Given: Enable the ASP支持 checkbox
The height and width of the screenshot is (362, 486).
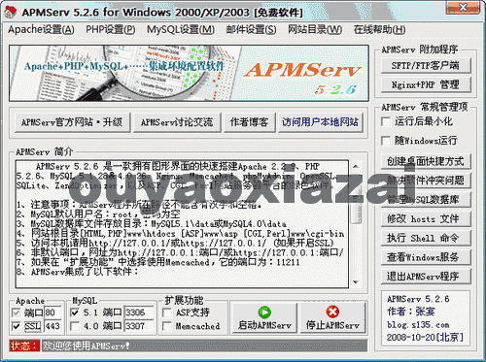Looking at the screenshot, I should (x=167, y=313).
